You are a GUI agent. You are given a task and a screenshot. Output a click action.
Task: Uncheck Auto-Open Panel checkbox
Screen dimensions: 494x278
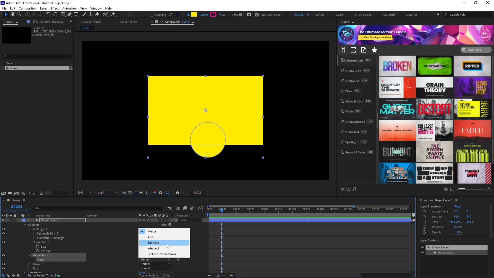point(257,15)
